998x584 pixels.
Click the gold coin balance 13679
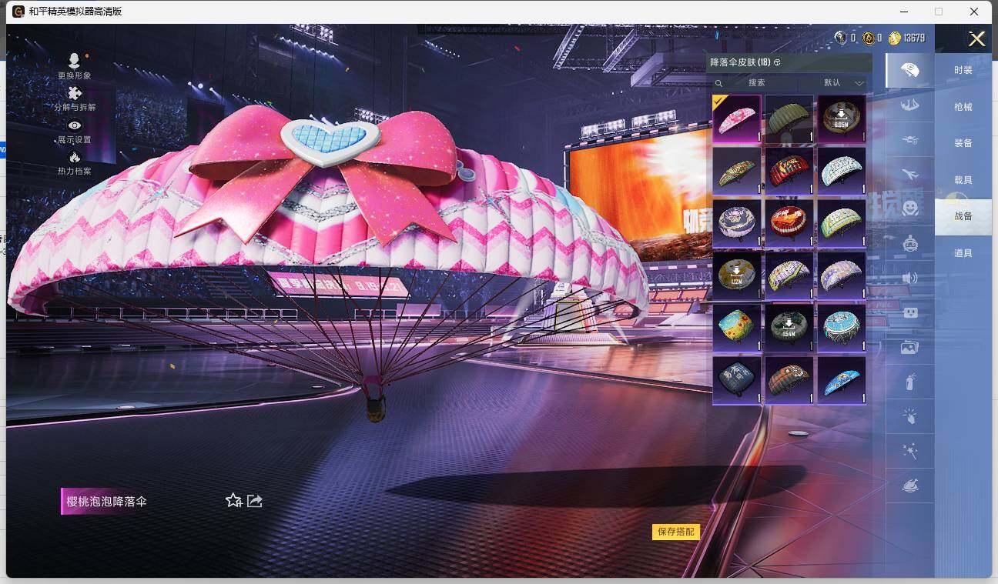coord(906,38)
